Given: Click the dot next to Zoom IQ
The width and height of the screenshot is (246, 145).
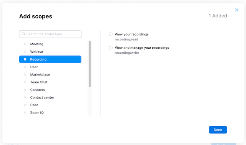Looking at the screenshot, I should coord(25,113).
